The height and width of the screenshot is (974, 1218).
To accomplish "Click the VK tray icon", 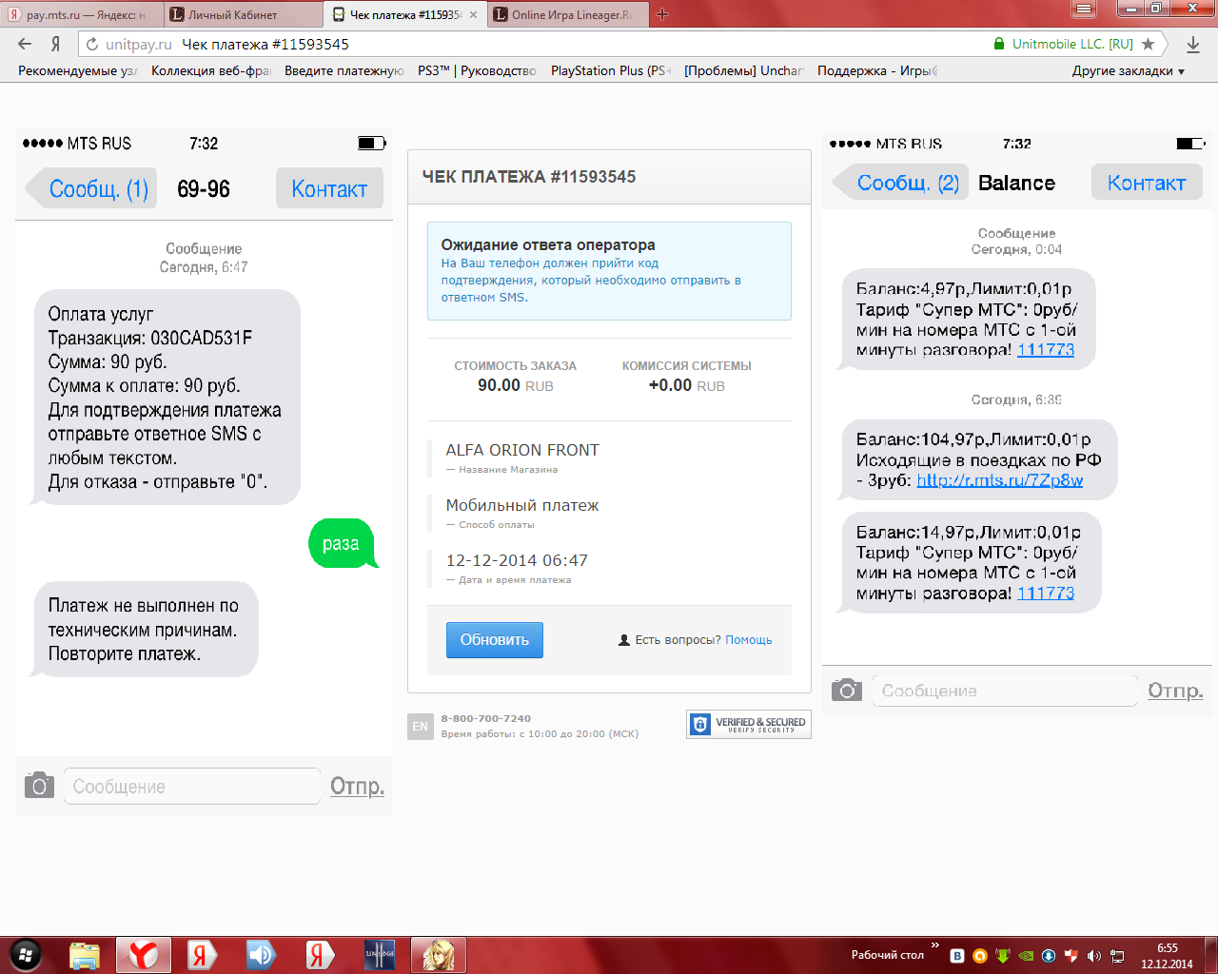I will point(957,955).
